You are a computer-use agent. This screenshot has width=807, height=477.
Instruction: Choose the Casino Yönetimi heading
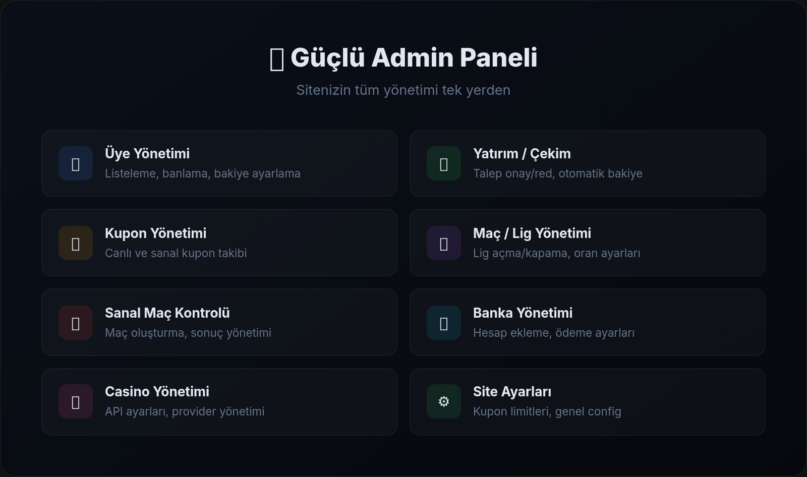(x=157, y=391)
